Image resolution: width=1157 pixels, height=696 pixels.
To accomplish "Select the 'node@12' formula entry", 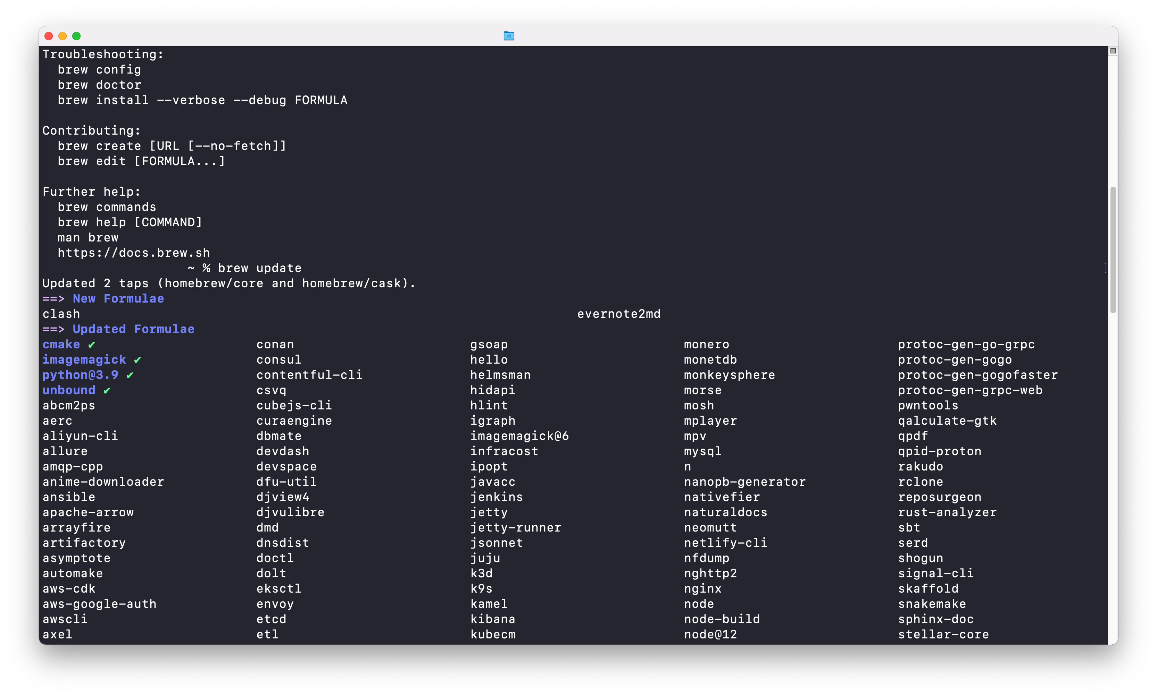I will tap(710, 635).
